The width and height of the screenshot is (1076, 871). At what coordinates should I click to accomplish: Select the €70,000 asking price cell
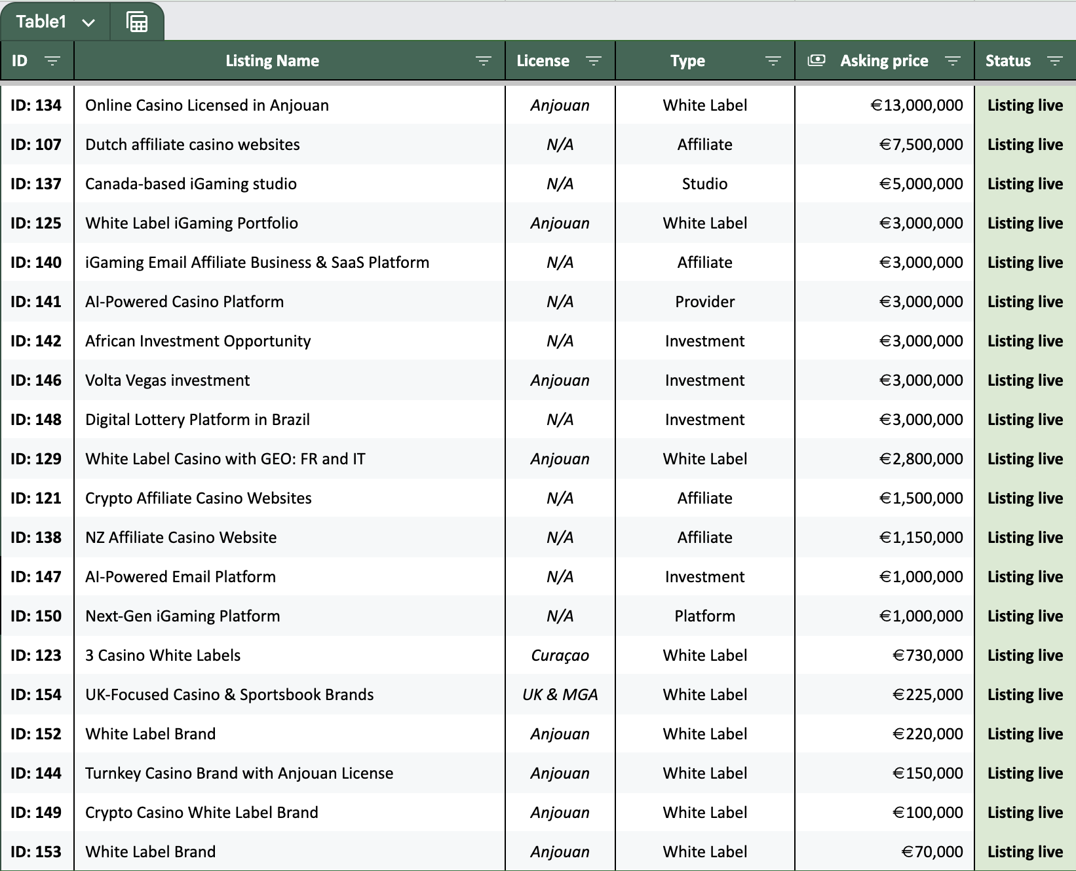click(885, 852)
